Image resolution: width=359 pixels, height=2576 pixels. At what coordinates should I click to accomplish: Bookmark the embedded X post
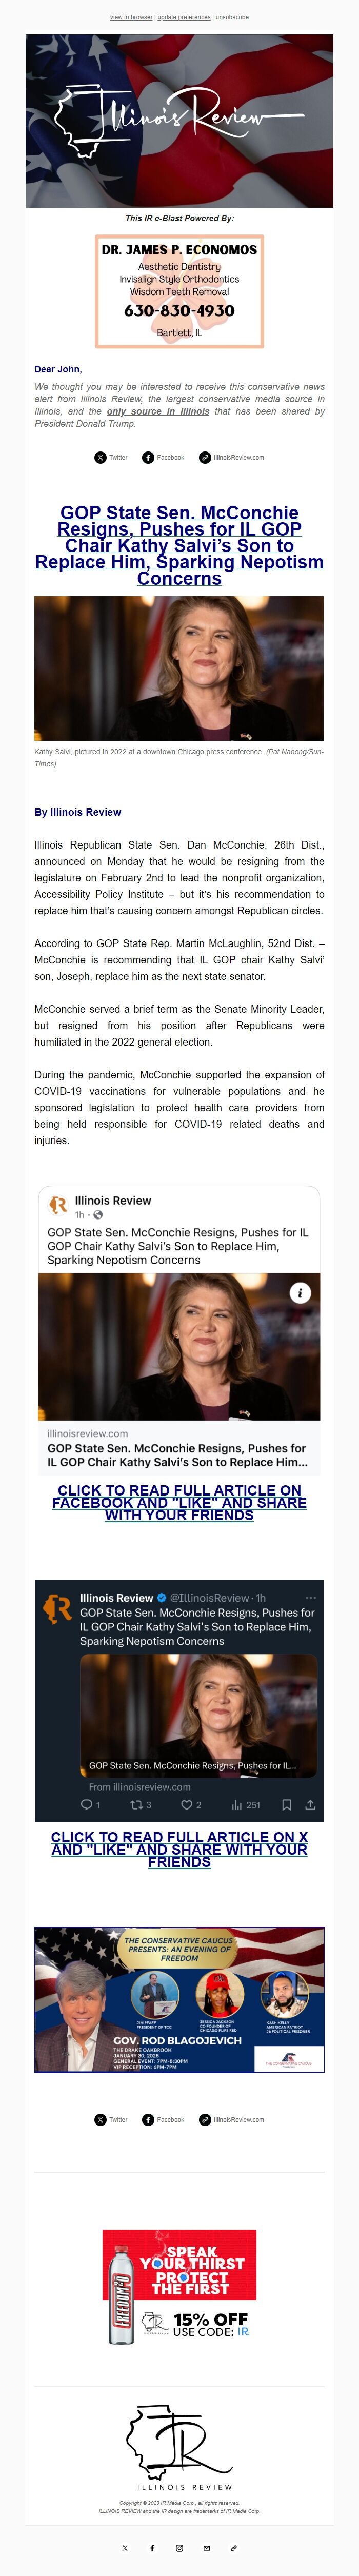tap(286, 1804)
